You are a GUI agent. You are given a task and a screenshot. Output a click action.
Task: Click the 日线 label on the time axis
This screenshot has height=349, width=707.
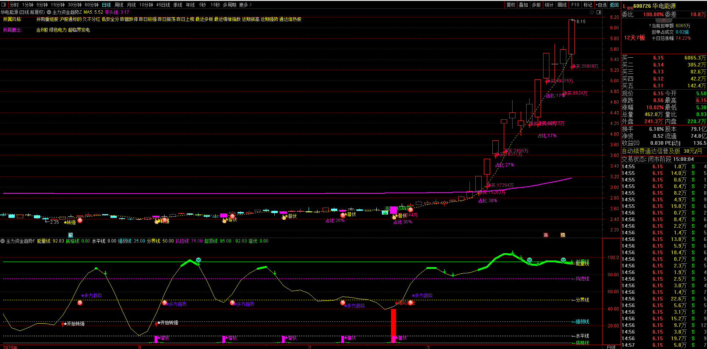pyautogui.click(x=611, y=347)
